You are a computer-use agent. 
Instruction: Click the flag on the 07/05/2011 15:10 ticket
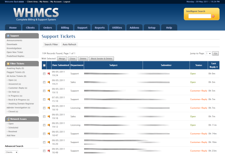coord(49,99)
